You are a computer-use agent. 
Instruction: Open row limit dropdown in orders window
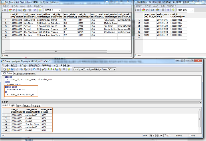[193, 10]
